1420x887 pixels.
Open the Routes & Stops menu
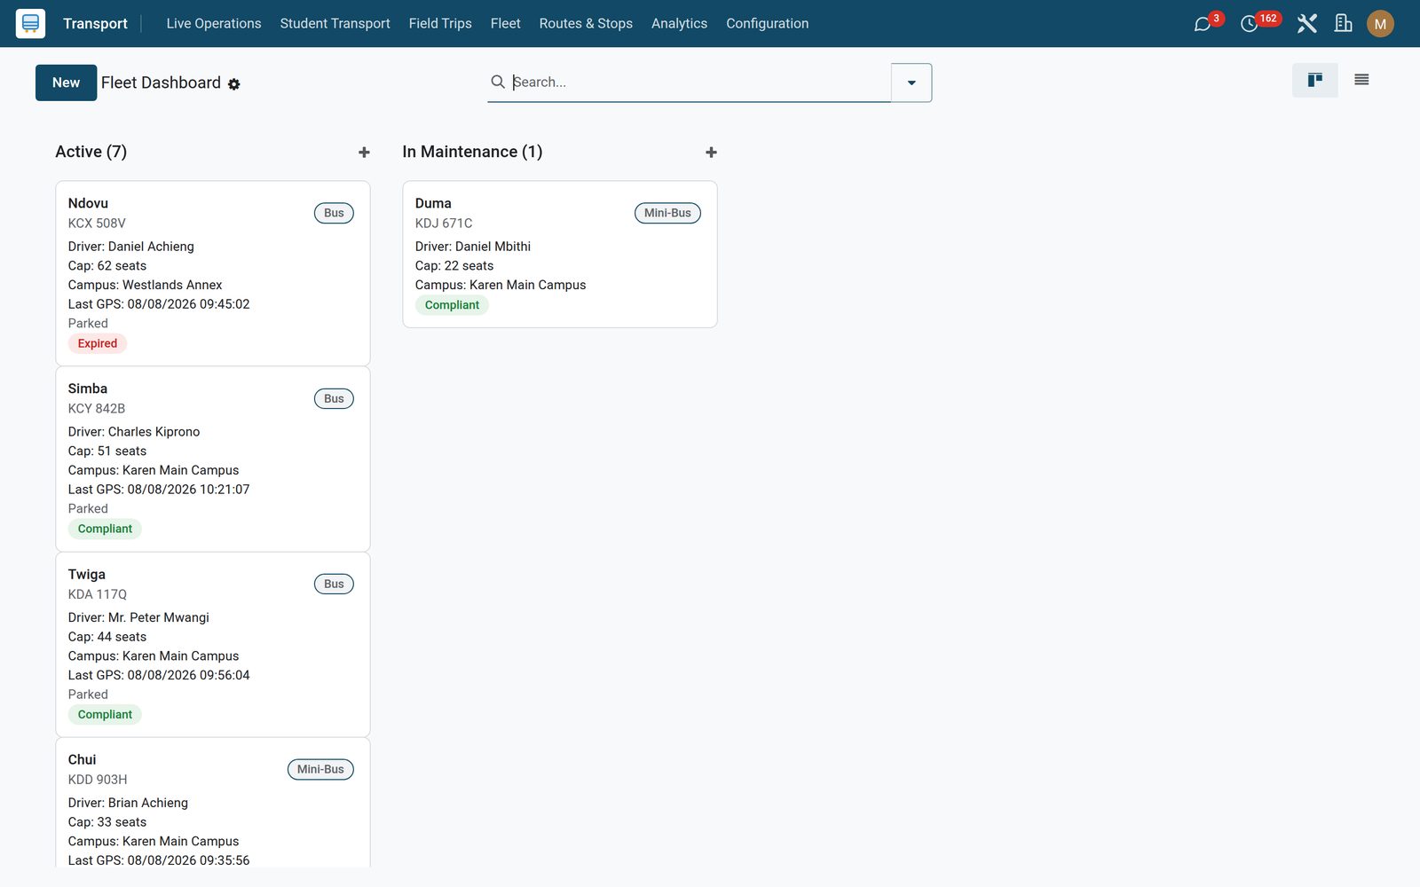(586, 24)
